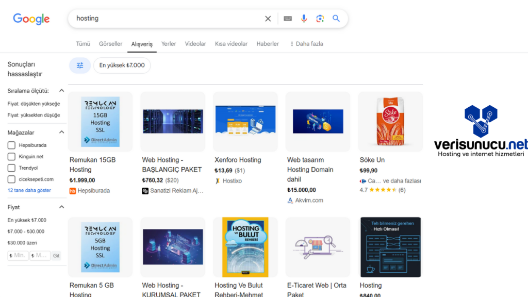
Task: Open the filter sliders button
Action: (x=80, y=65)
